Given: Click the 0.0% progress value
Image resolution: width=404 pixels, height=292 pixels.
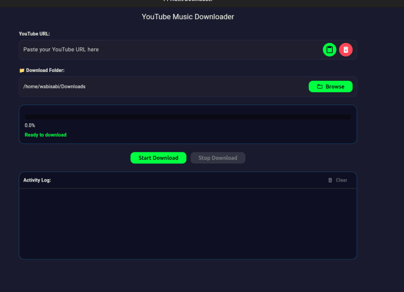Looking at the screenshot, I should click(30, 125).
